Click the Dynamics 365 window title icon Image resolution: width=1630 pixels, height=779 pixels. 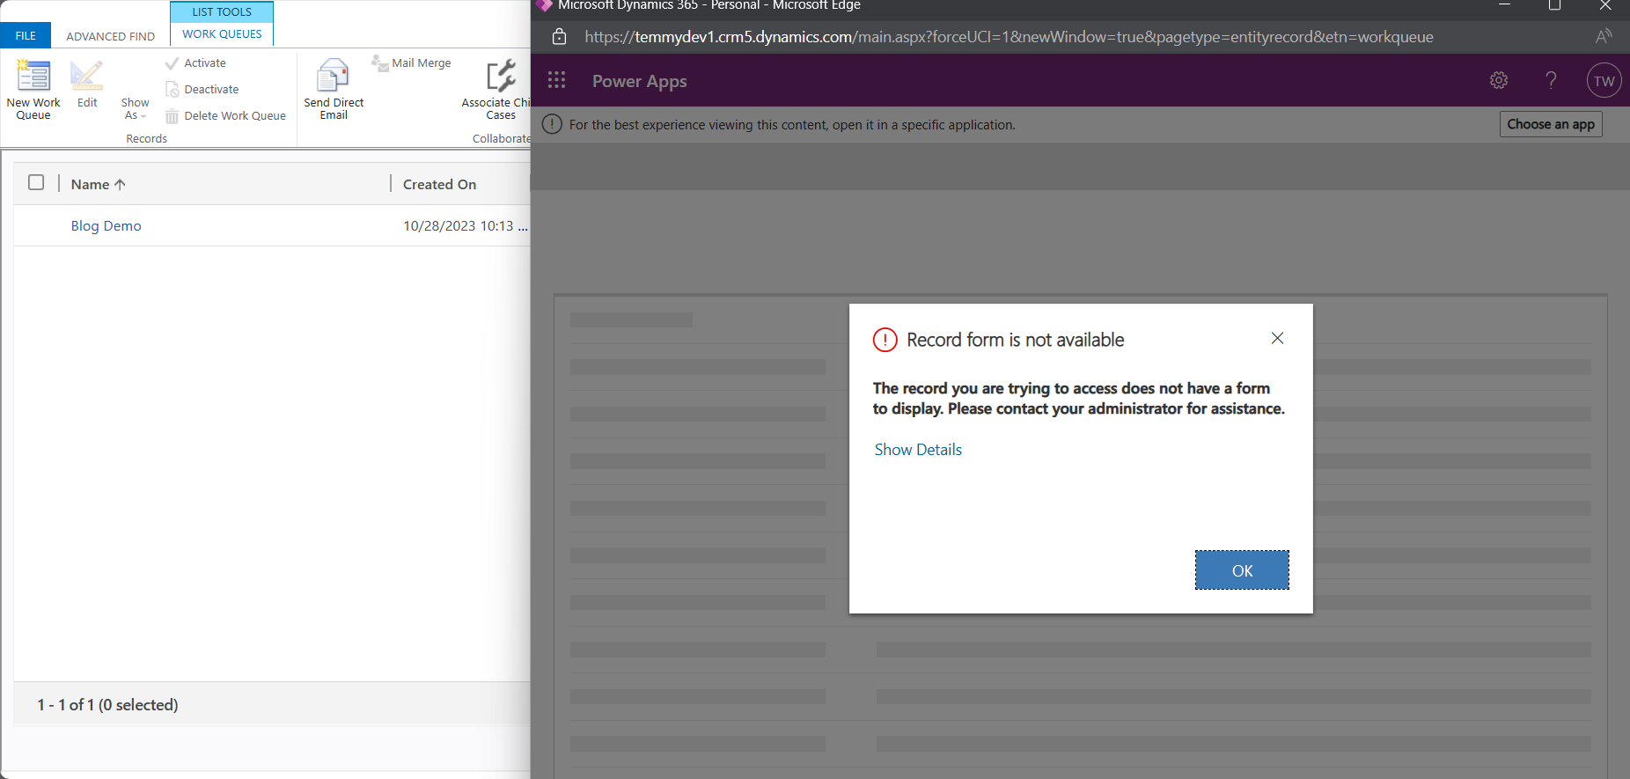544,5
